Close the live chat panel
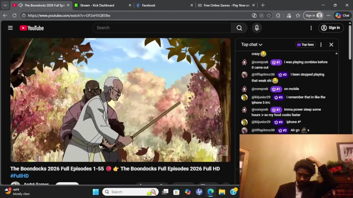 click(331, 45)
